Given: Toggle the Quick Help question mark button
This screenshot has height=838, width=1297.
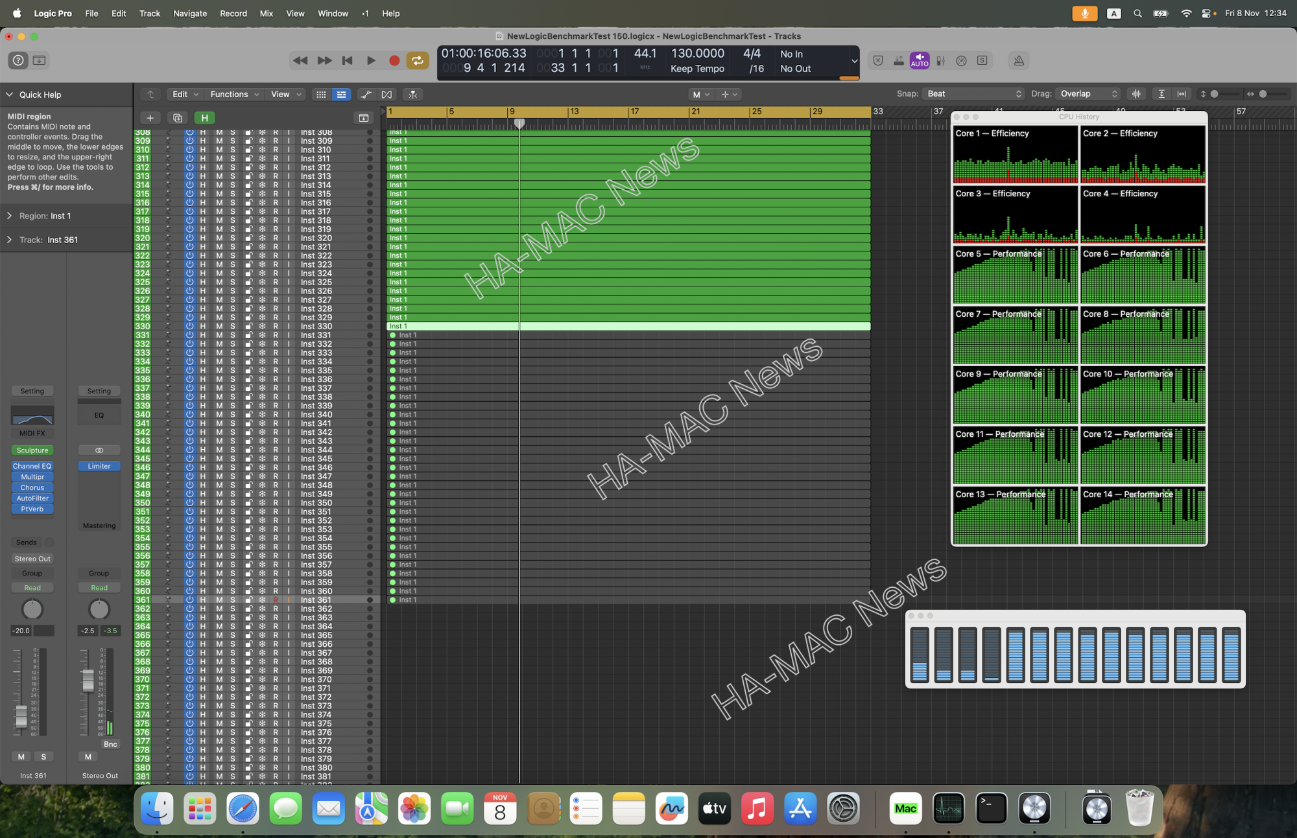Looking at the screenshot, I should (18, 60).
